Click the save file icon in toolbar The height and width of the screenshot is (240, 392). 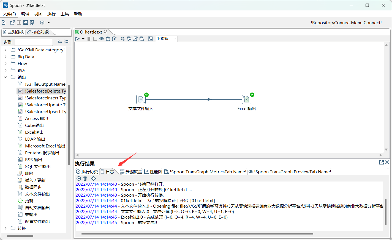point(26,23)
